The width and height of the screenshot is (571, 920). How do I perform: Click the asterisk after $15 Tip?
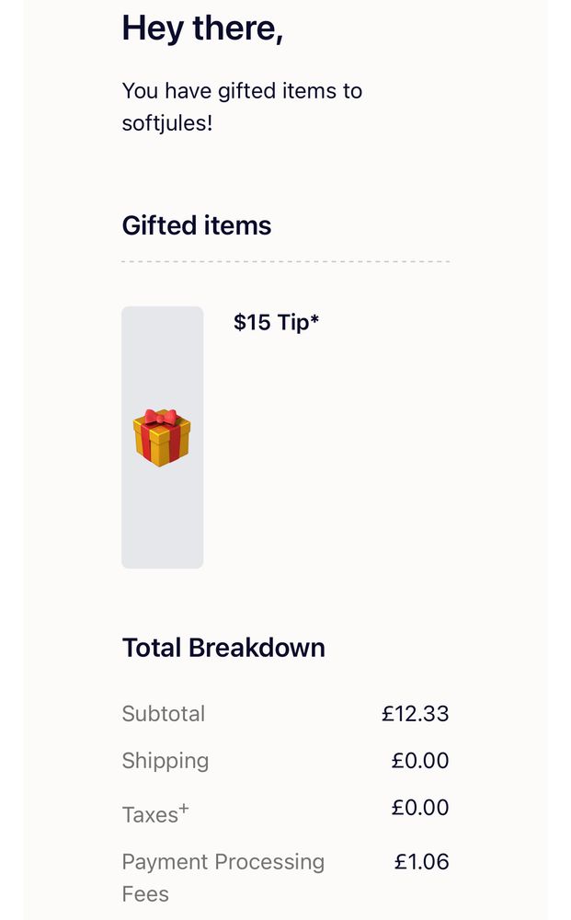click(x=314, y=318)
